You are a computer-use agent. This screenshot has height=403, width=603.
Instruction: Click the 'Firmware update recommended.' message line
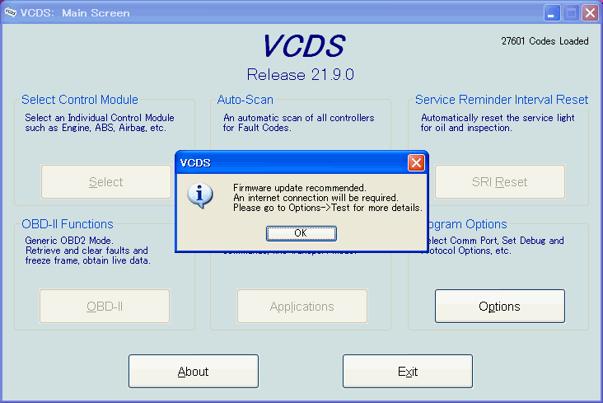[x=300, y=188]
